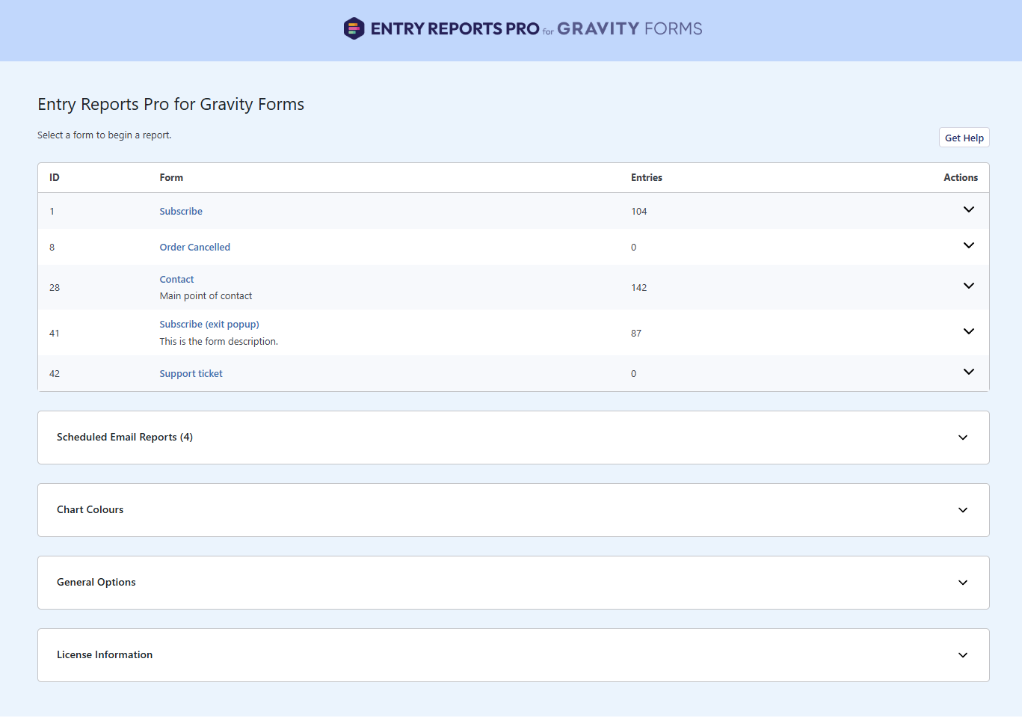Click the form ID 1 link

point(52,211)
